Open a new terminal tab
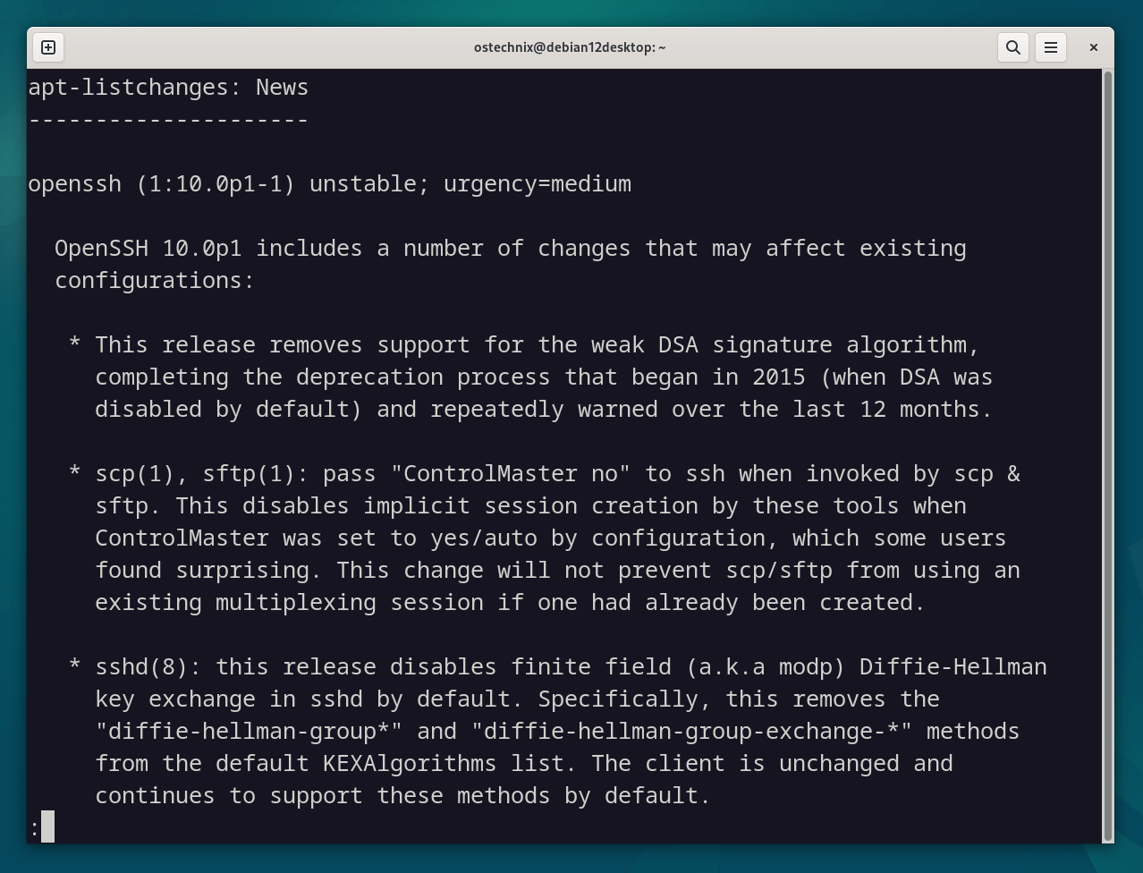Screen dimensions: 1143x873 click(48, 47)
